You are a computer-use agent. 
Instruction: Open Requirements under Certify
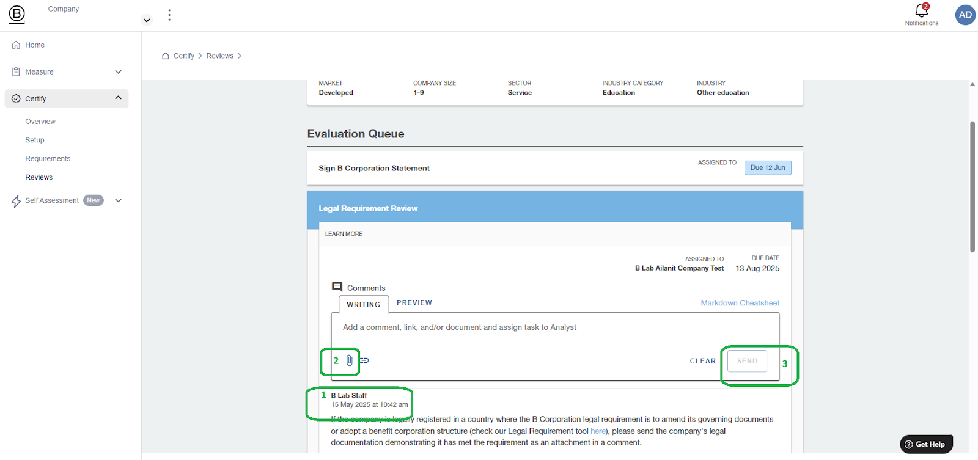coord(48,159)
